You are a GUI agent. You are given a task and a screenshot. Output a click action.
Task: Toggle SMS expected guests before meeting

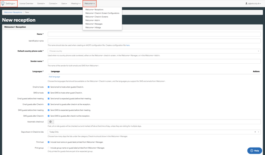[48, 110]
